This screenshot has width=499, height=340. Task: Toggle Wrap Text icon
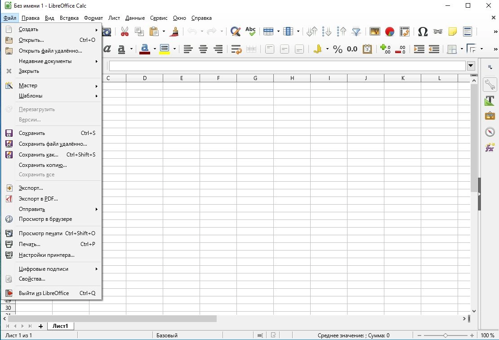point(236,49)
